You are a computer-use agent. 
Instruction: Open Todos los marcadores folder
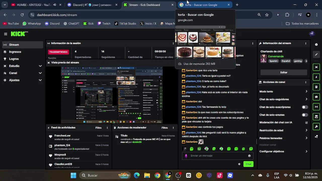click(x=302, y=24)
